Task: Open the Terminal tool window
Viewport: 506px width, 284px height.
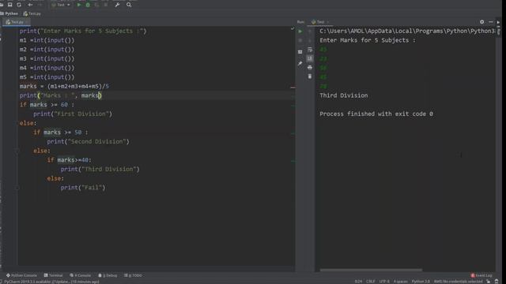Action: point(53,275)
